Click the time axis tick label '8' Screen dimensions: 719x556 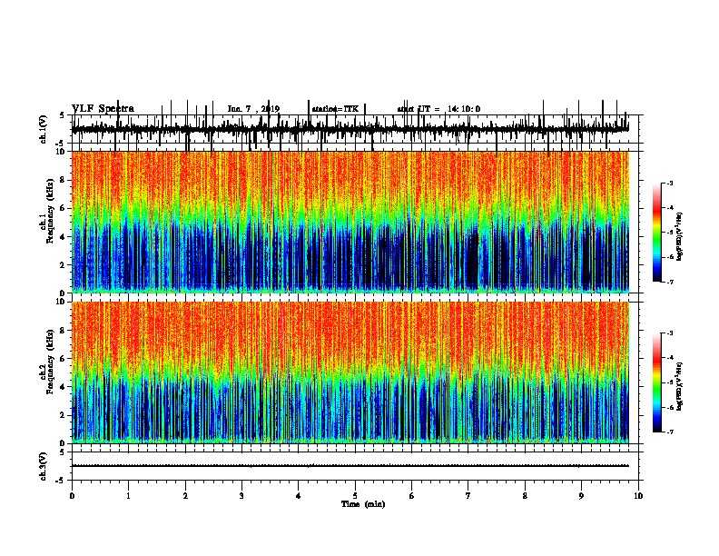(x=525, y=496)
